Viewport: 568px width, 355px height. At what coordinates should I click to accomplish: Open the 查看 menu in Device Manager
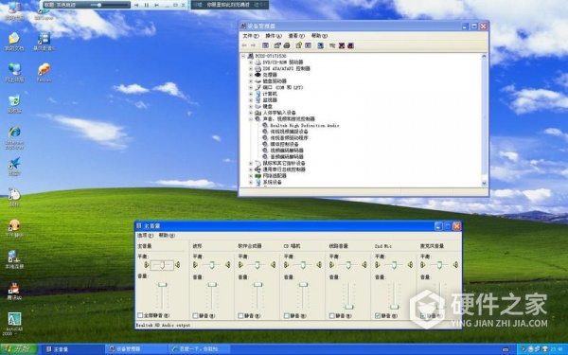[296, 36]
